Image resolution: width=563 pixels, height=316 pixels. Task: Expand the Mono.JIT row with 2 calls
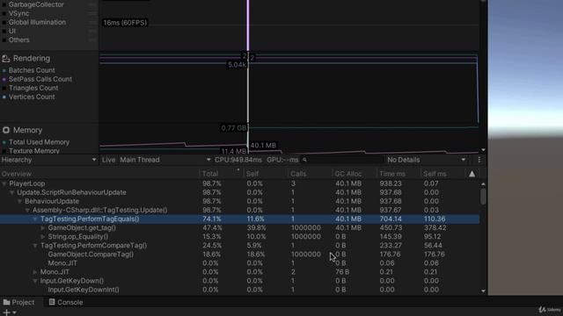click(x=35, y=272)
